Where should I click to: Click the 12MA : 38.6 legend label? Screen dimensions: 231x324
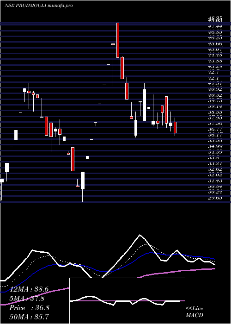(x=29, y=289)
